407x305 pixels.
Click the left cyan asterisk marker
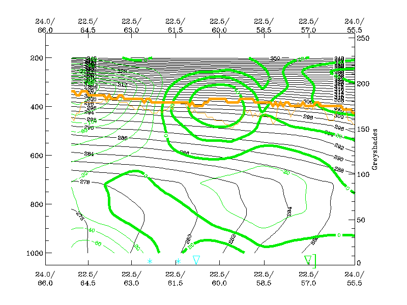pos(150,261)
